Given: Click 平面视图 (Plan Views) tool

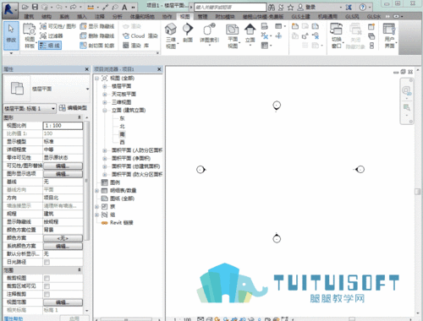Looking at the screenshot, I should 233,36.
